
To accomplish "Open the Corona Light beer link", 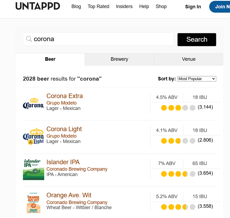I will pos(64,129).
